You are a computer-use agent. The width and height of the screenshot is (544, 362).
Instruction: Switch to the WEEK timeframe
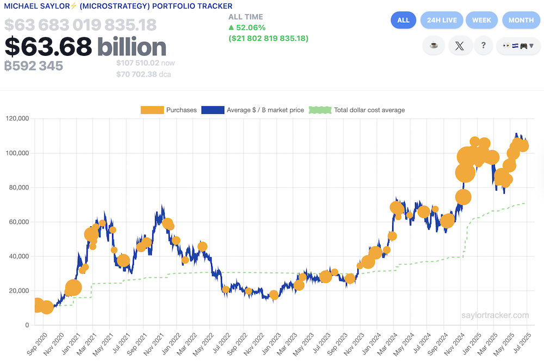coord(482,20)
